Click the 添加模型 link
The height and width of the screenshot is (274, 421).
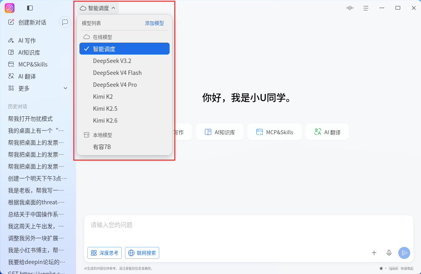tap(154, 23)
